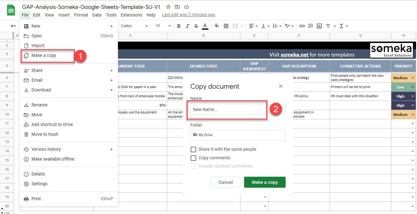This screenshot has height=214, width=417.
Task: Check the 'Copy comments' box
Action: (193, 158)
